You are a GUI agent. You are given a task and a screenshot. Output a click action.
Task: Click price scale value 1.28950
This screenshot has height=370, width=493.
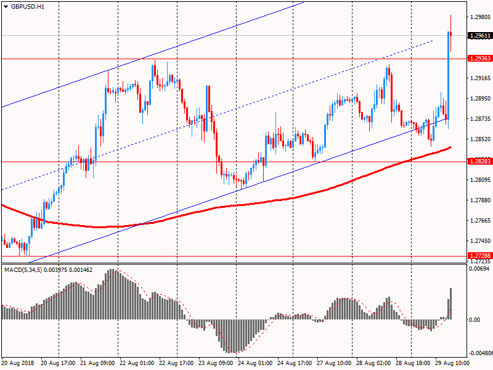480,99
